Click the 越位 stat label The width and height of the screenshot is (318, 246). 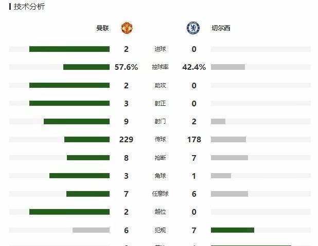pyautogui.click(x=160, y=212)
